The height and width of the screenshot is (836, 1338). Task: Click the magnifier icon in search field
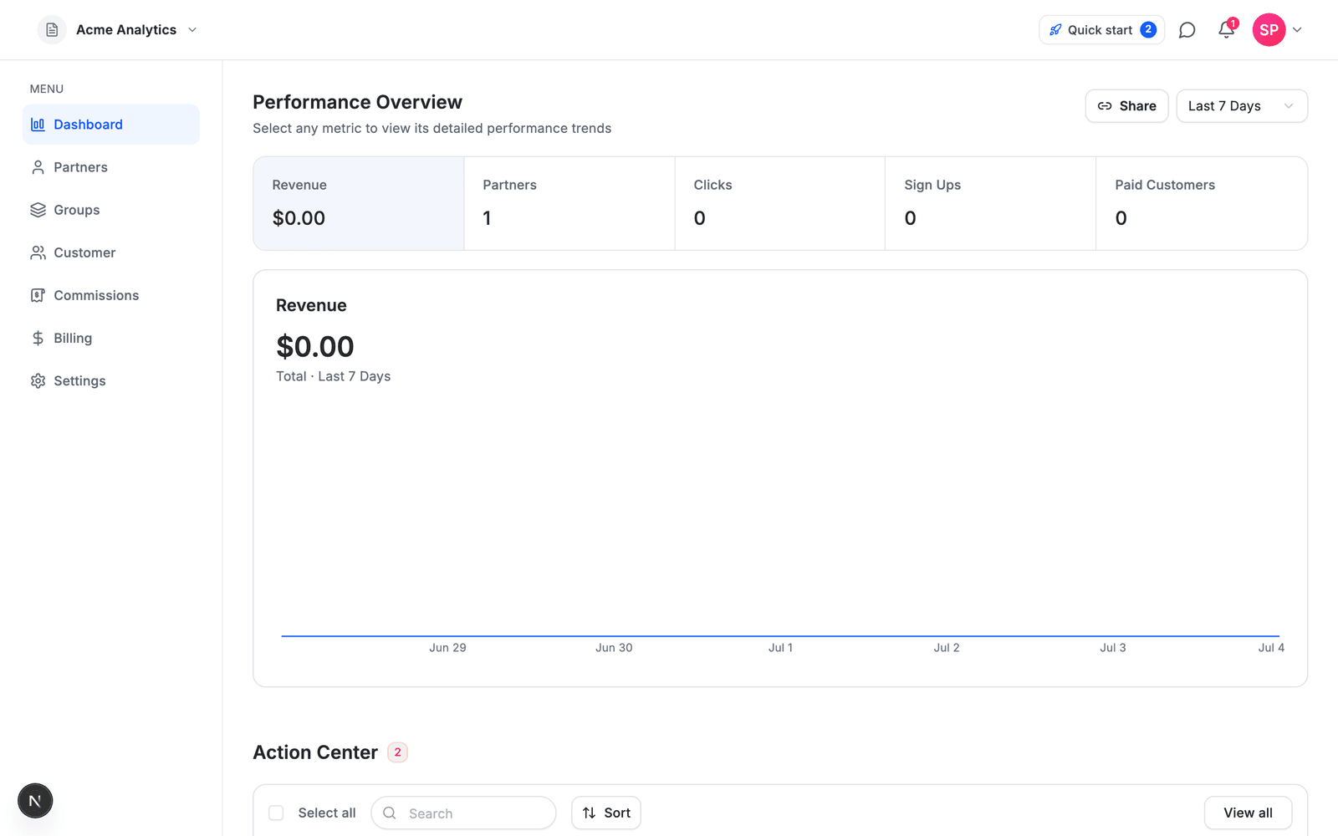point(390,813)
